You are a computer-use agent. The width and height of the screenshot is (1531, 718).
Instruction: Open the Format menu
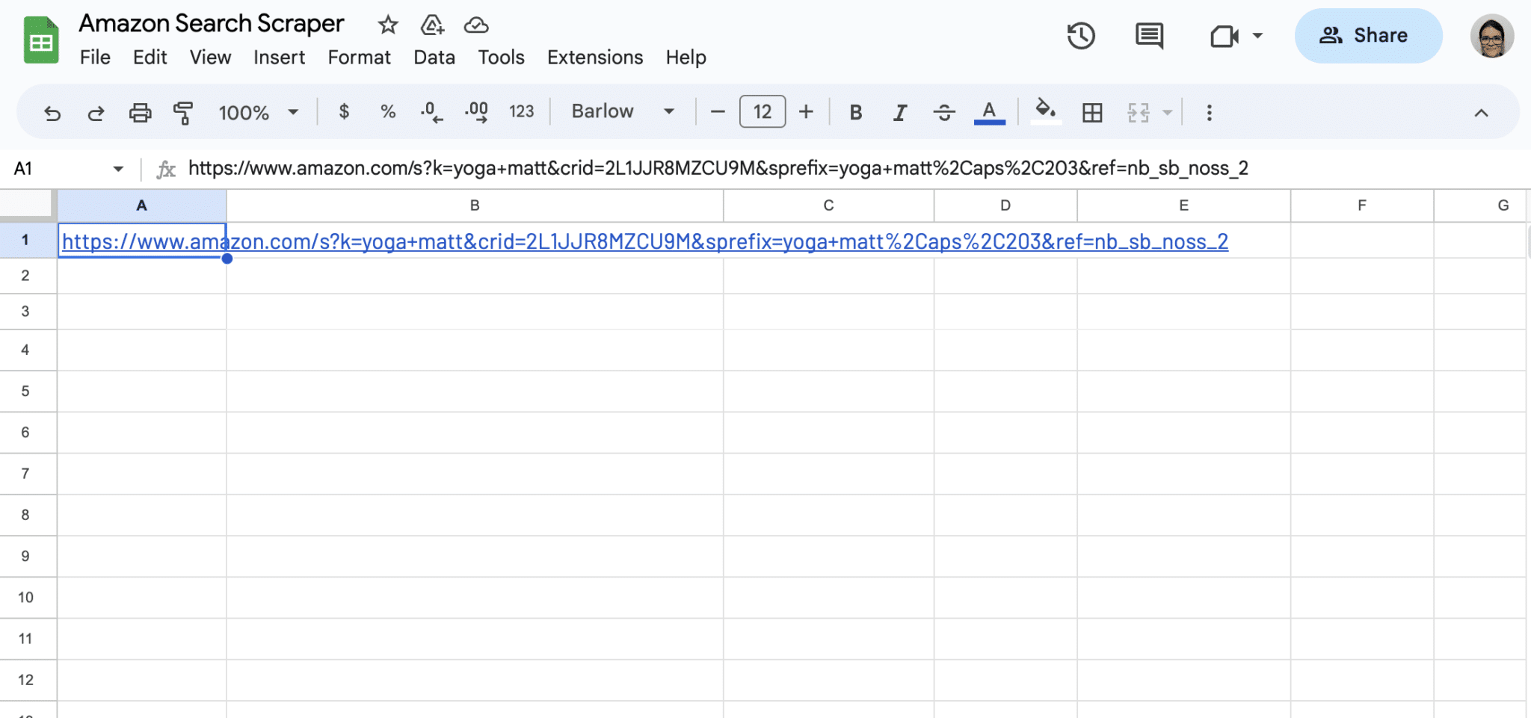pos(359,57)
